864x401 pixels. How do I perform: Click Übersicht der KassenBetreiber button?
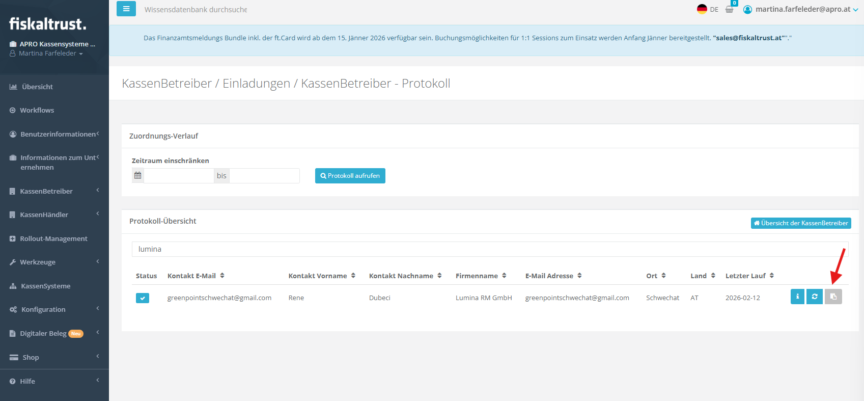click(800, 223)
